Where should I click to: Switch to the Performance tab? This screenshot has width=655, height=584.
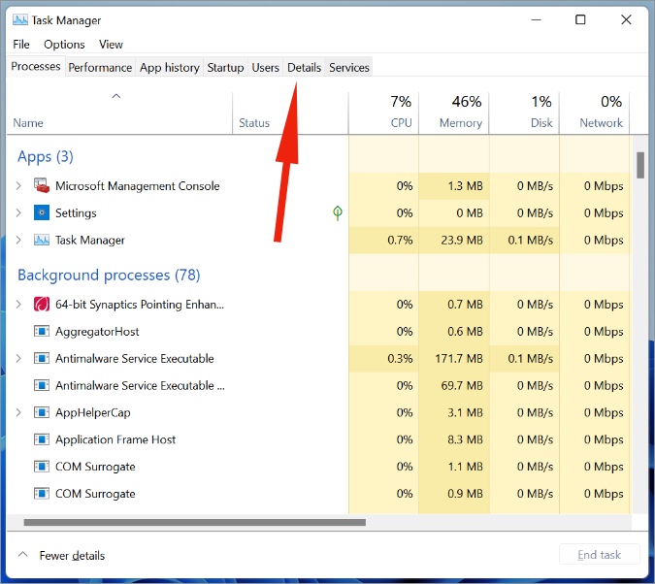(x=100, y=67)
